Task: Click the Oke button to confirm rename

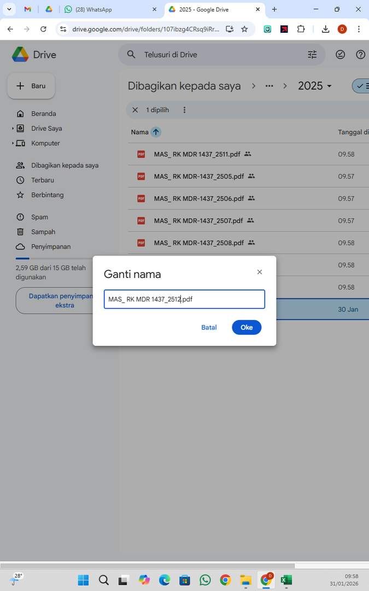Action: tap(247, 327)
